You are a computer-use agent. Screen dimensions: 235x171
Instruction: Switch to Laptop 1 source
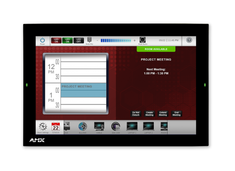pyautogui.click(x=132, y=126)
